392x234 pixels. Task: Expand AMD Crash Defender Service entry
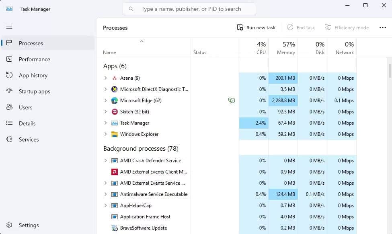coord(105,161)
